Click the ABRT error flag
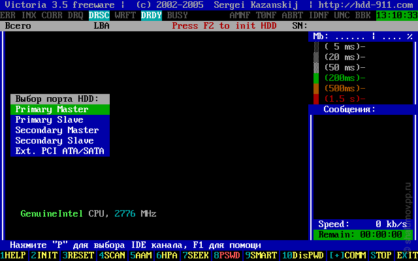The image size is (418, 261). click(x=293, y=16)
